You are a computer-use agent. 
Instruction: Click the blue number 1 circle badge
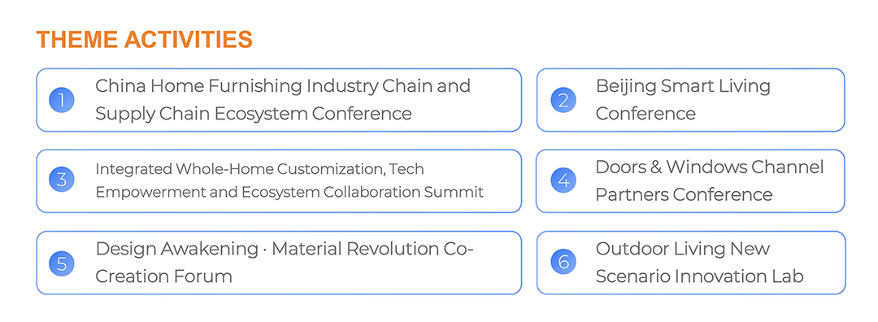pos(62,100)
